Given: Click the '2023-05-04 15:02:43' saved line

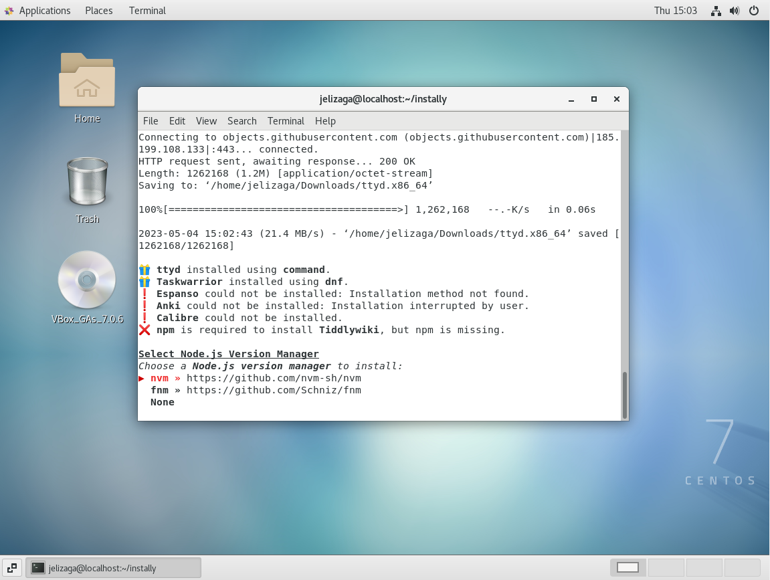Looking at the screenshot, I should pos(379,239).
